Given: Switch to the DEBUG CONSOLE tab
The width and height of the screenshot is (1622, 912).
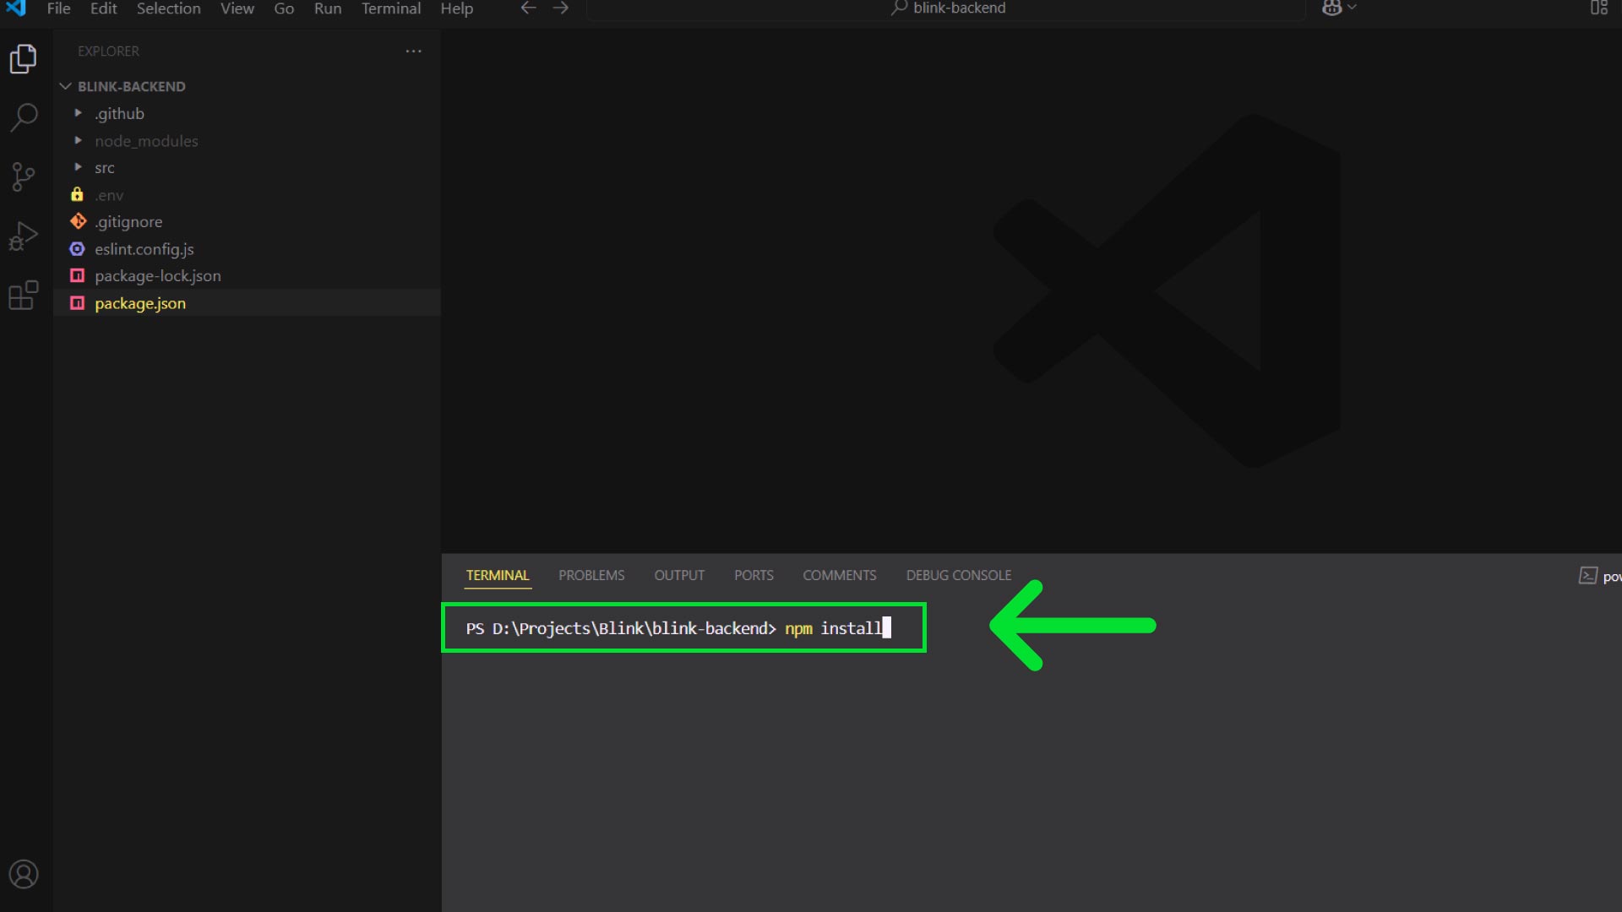Looking at the screenshot, I should (x=958, y=575).
